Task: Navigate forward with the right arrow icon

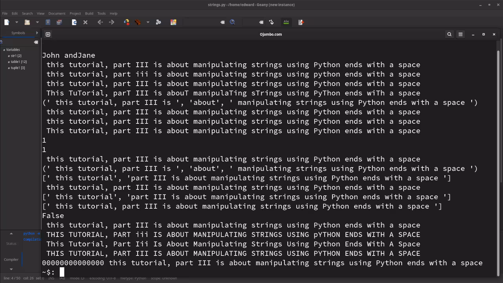Action: [x=112, y=22]
